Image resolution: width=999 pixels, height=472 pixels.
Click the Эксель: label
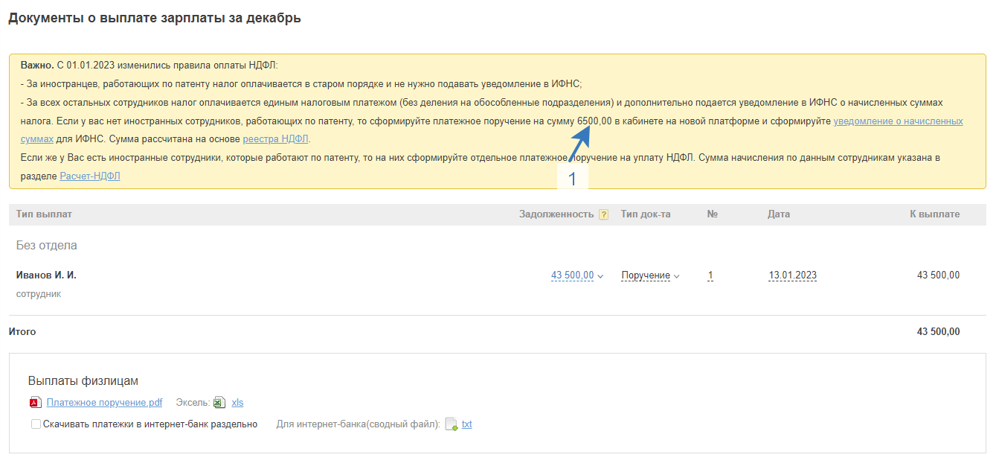[193, 403]
